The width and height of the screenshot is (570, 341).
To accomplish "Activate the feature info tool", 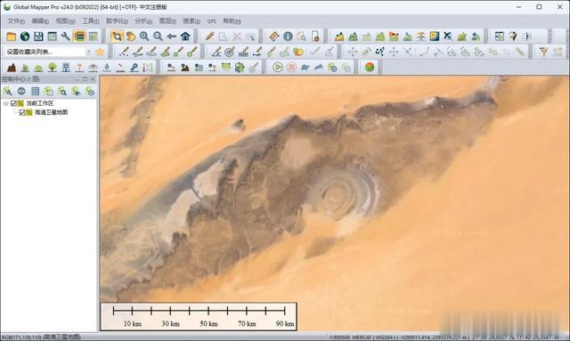I will coord(288,37).
